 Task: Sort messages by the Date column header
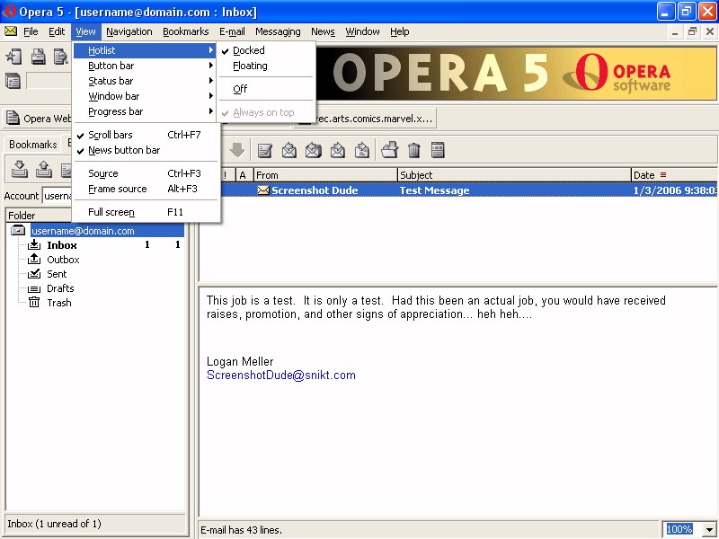click(673, 175)
